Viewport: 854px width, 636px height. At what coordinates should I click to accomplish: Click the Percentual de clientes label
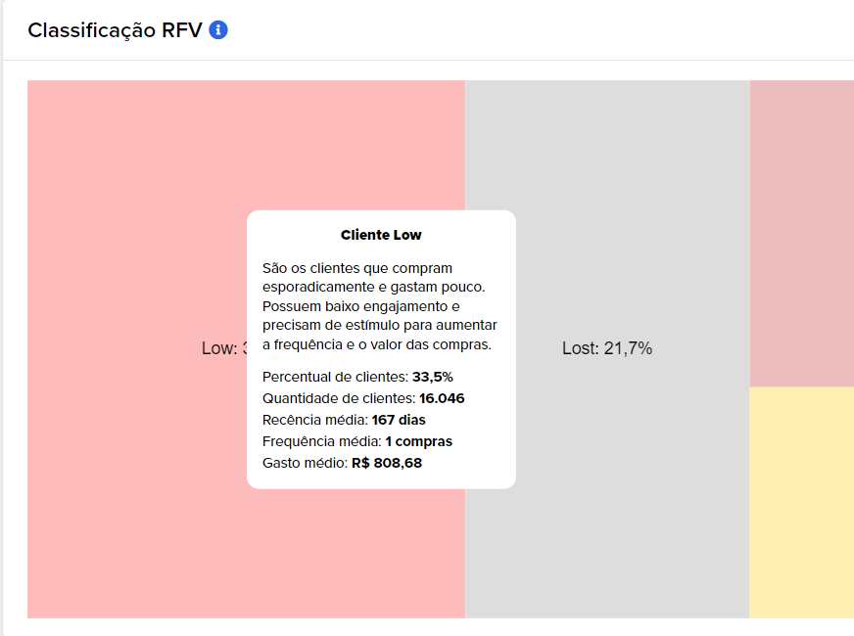[x=335, y=377]
